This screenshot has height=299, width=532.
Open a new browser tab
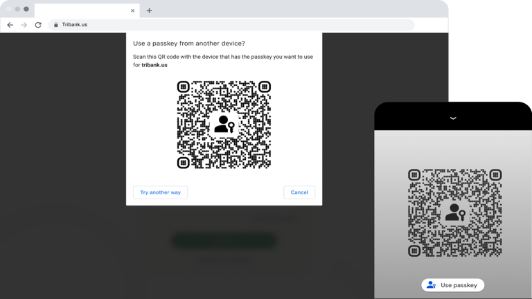point(150,10)
